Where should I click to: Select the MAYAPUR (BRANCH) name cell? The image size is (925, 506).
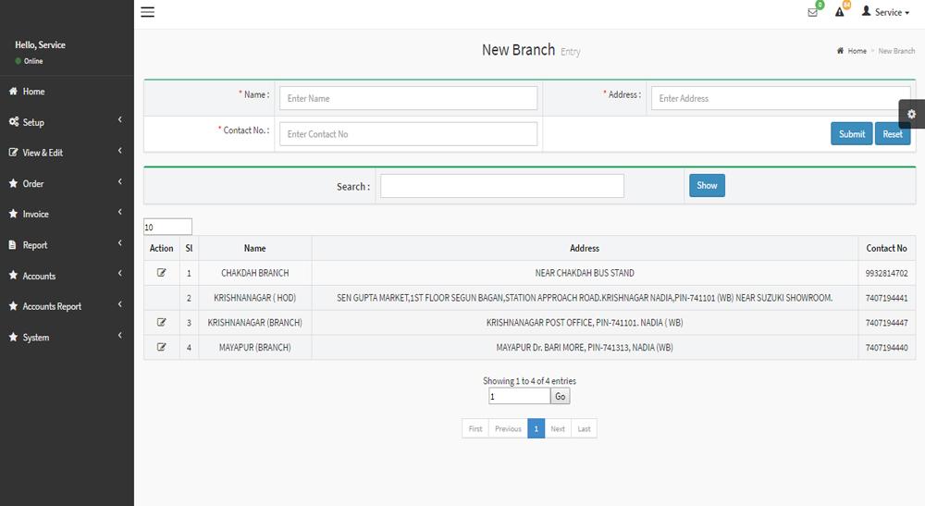[255, 348]
